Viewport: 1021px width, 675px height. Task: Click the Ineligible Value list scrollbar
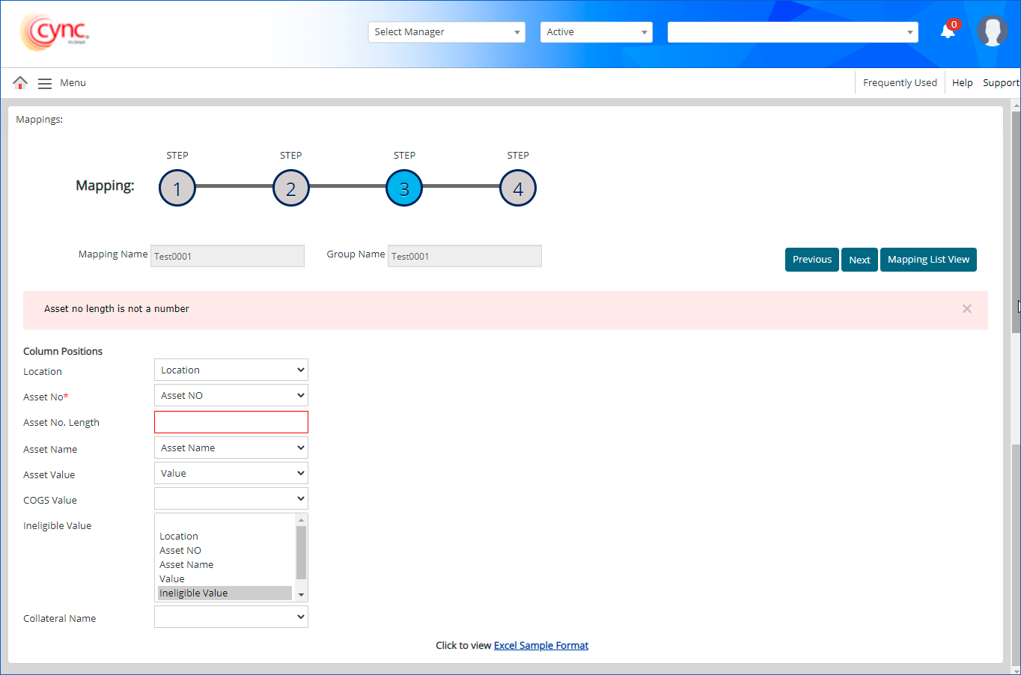pos(301,552)
